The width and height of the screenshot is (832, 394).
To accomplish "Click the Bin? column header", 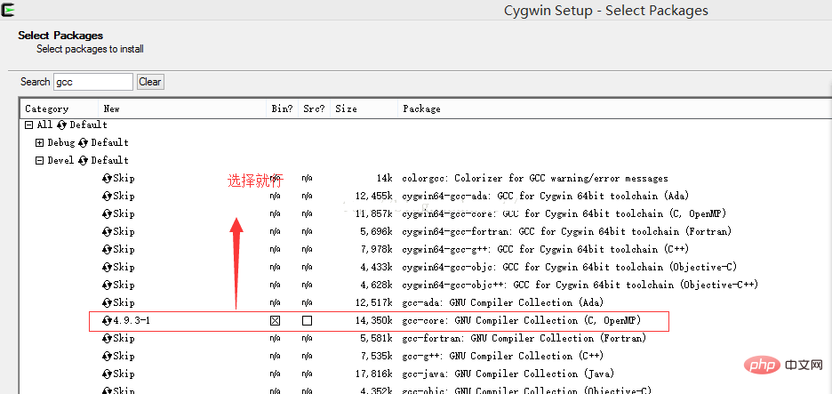I will pos(283,109).
